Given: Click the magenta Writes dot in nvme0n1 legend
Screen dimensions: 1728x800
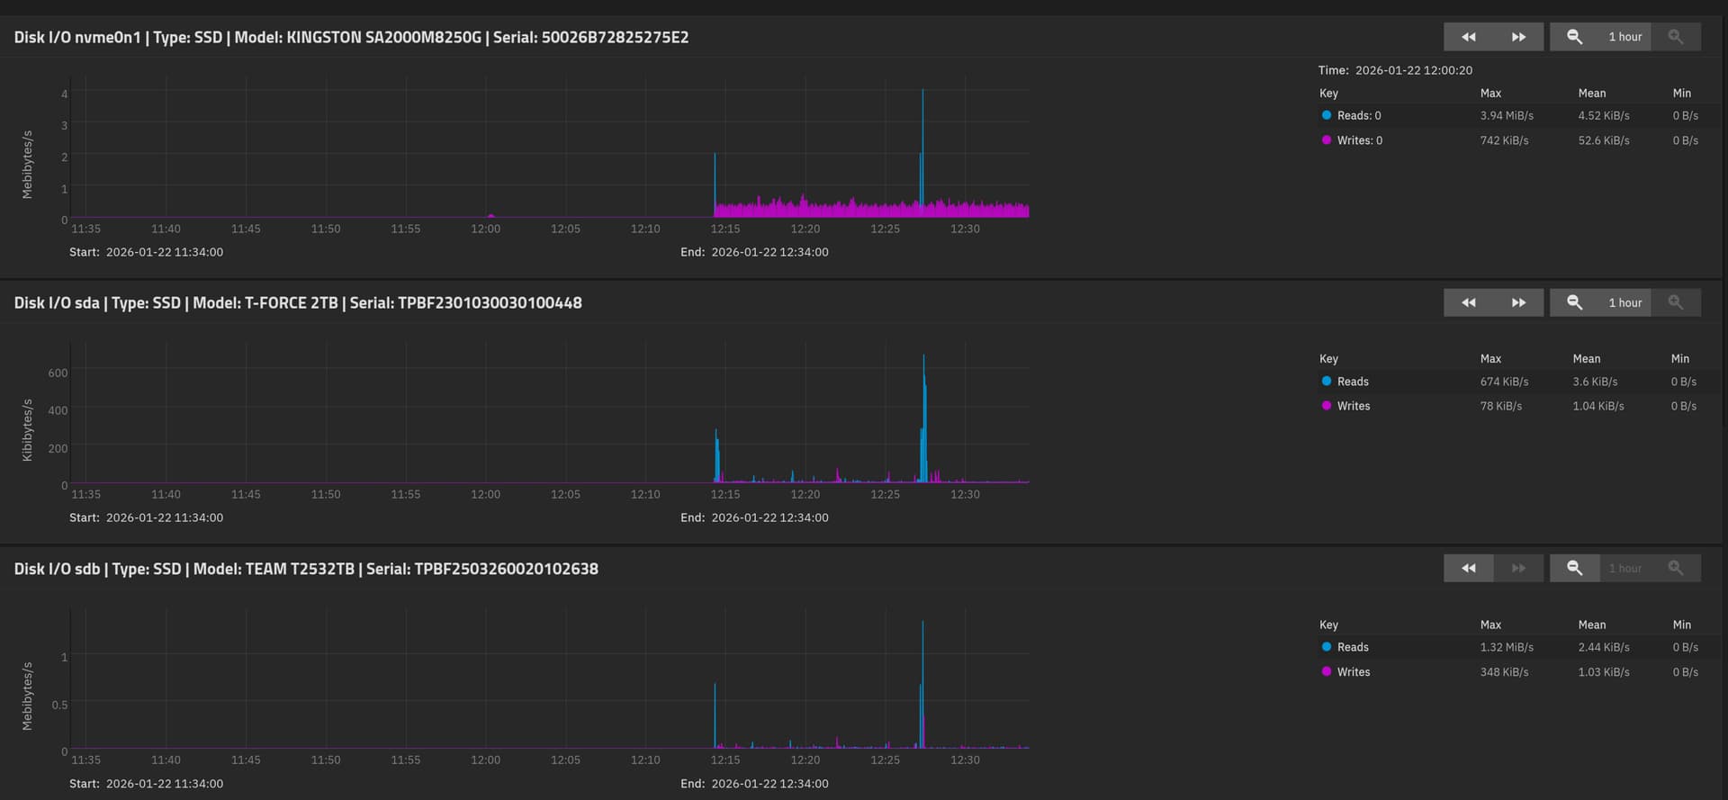Looking at the screenshot, I should (x=1327, y=140).
